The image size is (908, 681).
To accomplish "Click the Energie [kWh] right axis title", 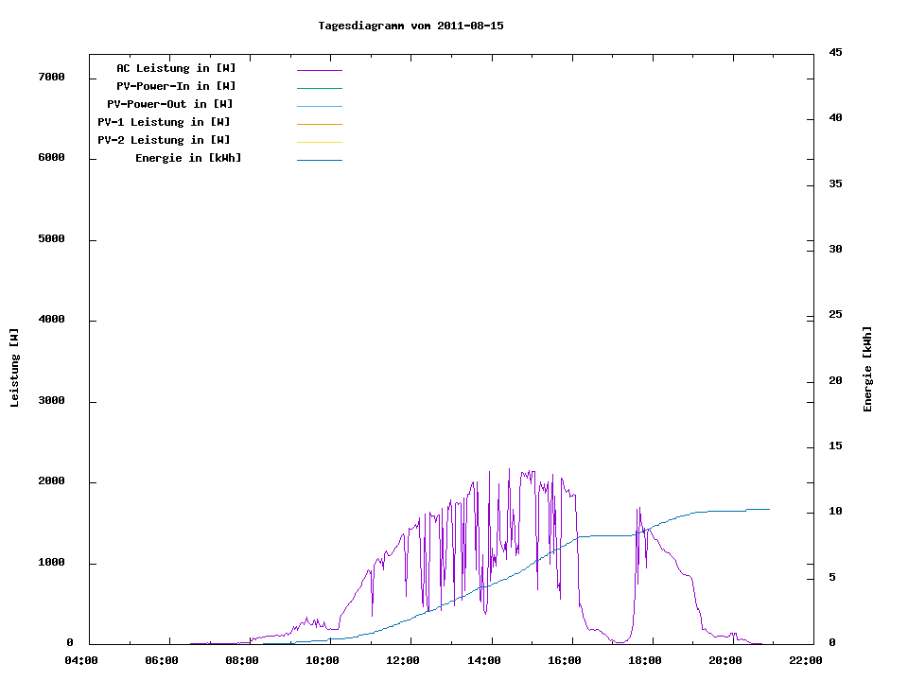I will pos(867,369).
